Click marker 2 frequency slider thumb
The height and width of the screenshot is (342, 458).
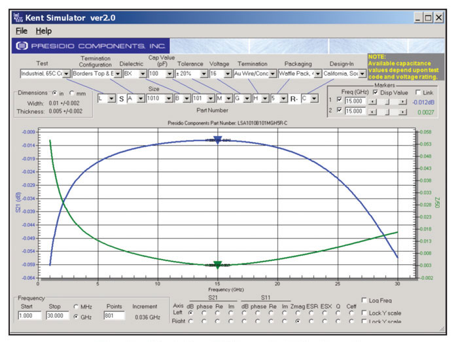[387, 112]
